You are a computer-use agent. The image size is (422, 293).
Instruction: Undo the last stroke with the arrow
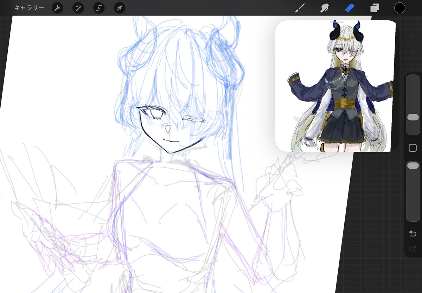[413, 234]
